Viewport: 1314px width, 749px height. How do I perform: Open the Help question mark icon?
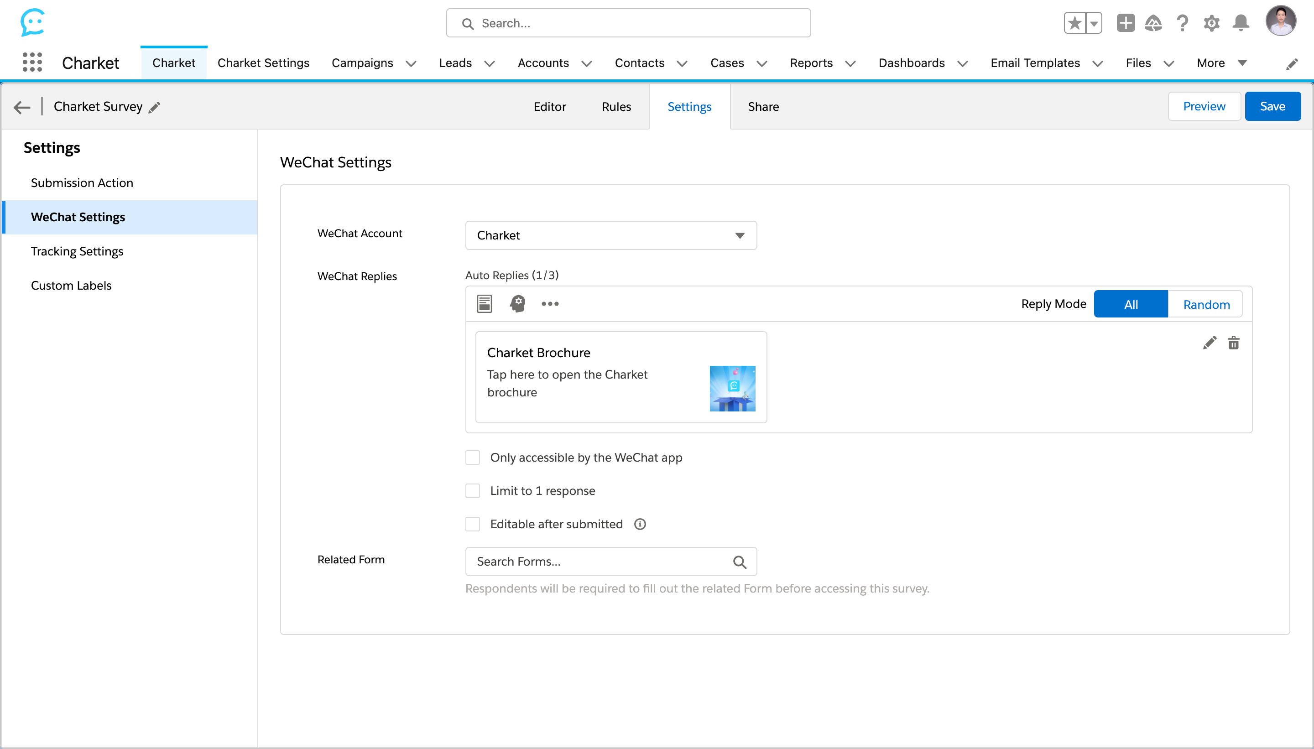1182,23
